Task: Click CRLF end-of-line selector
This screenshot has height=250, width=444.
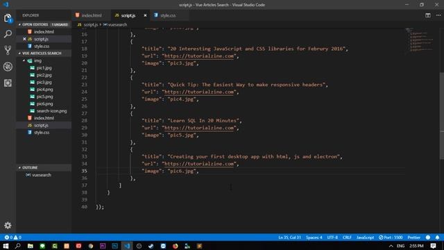Action: pos(347,237)
